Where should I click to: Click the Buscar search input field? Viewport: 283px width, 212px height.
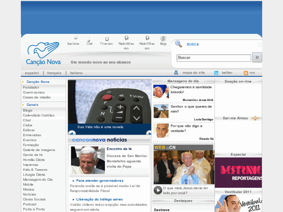coord(214,58)
